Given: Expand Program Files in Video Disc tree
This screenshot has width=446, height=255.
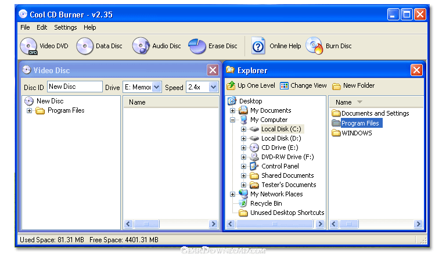Looking at the screenshot, I should click(29, 110).
